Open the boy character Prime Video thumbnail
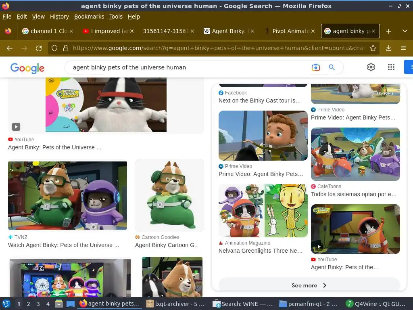 click(263, 136)
